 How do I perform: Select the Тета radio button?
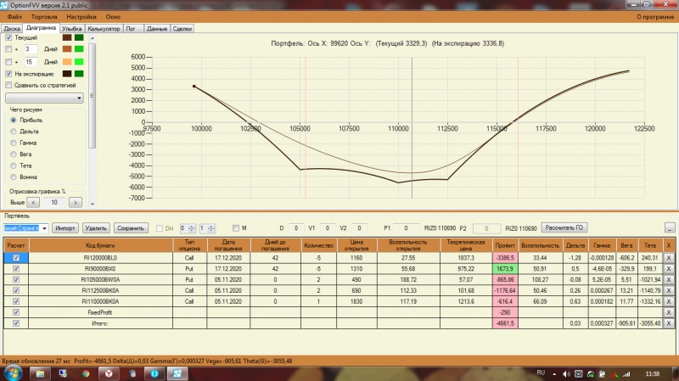[14, 165]
